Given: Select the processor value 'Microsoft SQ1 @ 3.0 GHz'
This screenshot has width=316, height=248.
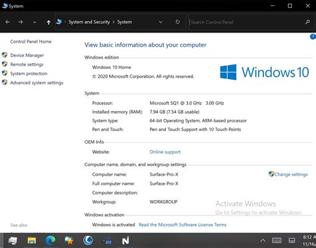Looking at the screenshot, I should coord(175,103).
